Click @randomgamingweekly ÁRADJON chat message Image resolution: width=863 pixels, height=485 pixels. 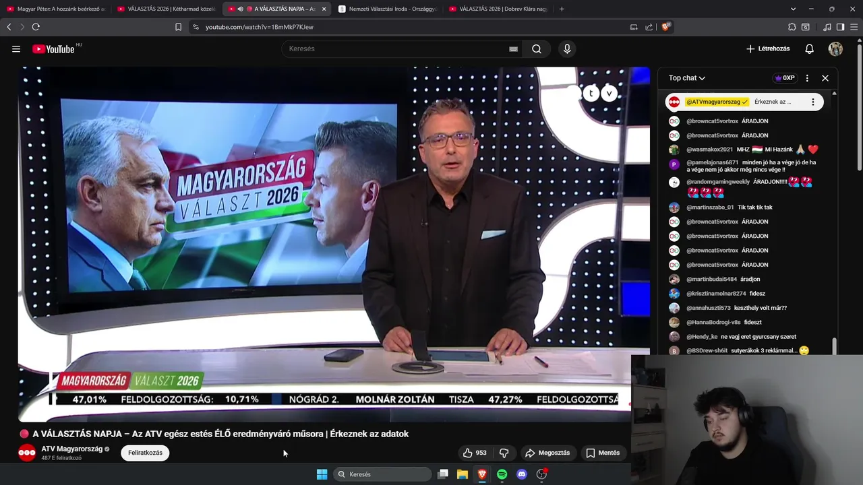(x=747, y=187)
